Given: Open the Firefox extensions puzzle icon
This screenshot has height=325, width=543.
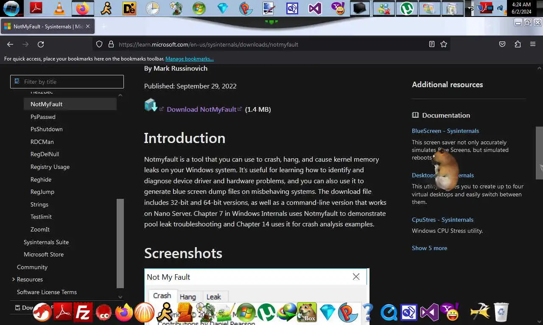Looking at the screenshot, I should pyautogui.click(x=518, y=44).
